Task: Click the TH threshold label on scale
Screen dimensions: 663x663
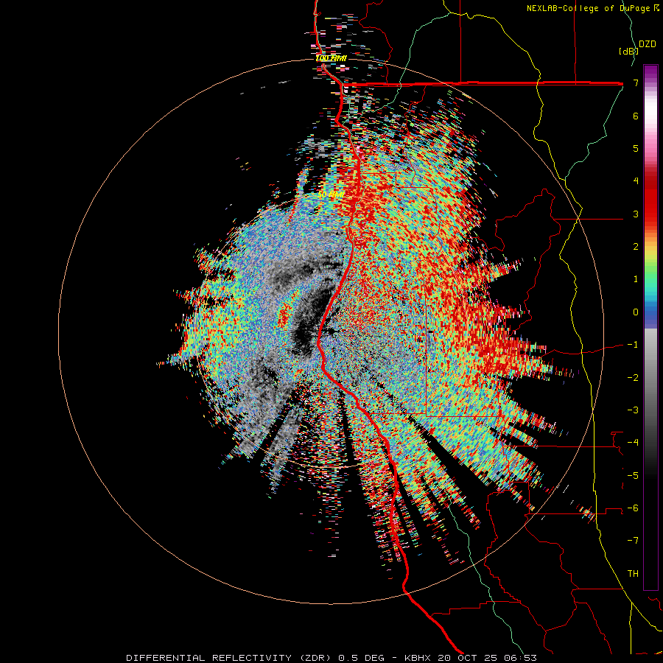Action: coord(633,573)
